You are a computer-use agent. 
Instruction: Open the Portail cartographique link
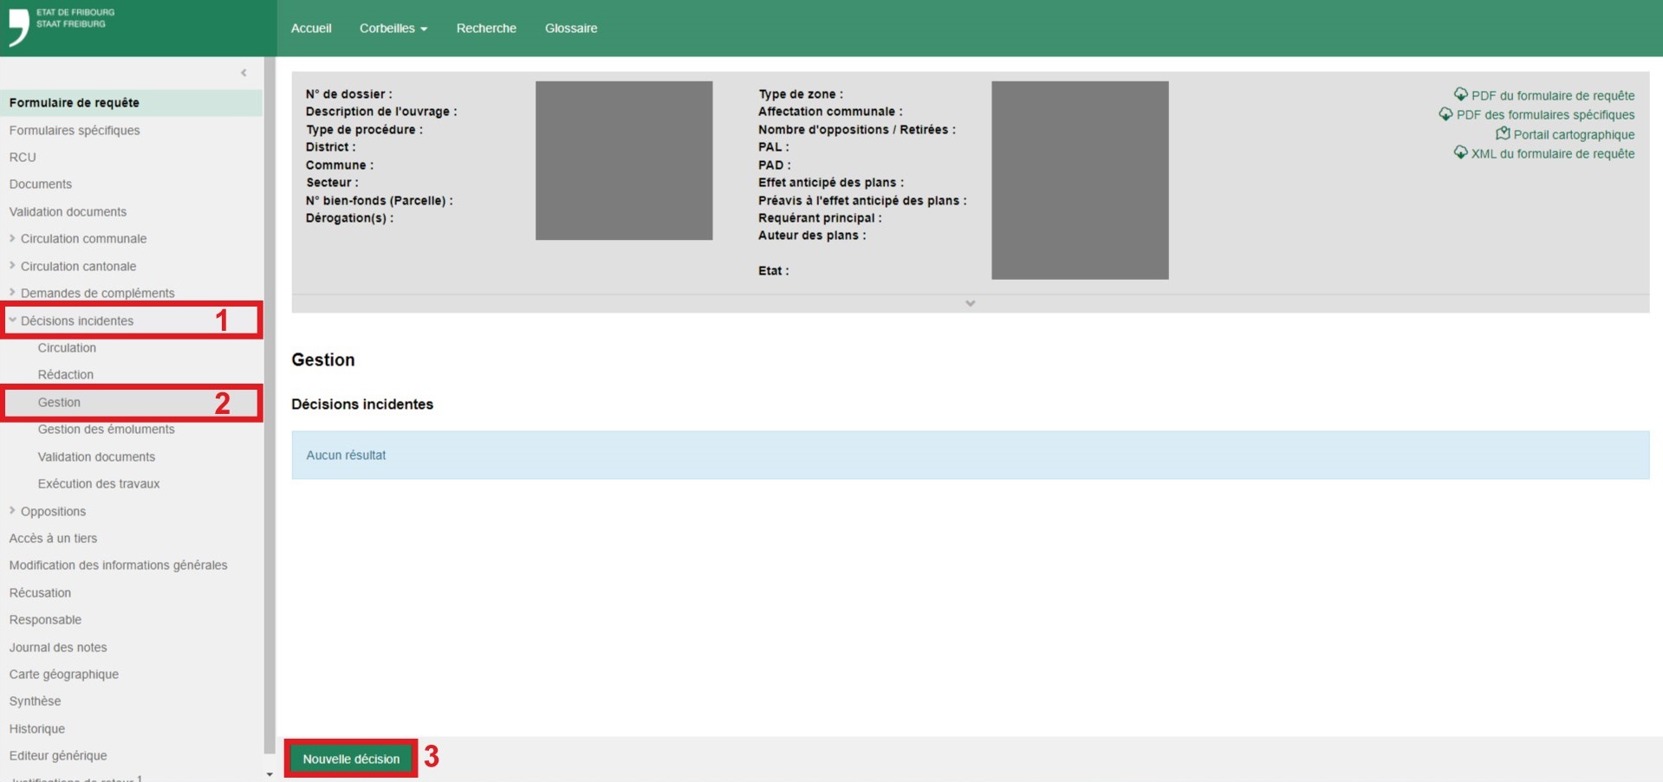pos(1573,134)
